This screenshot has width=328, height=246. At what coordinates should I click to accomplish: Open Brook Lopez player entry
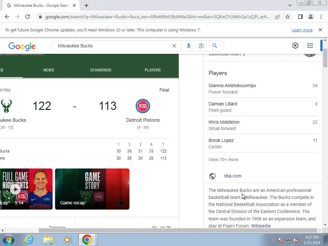(263, 143)
